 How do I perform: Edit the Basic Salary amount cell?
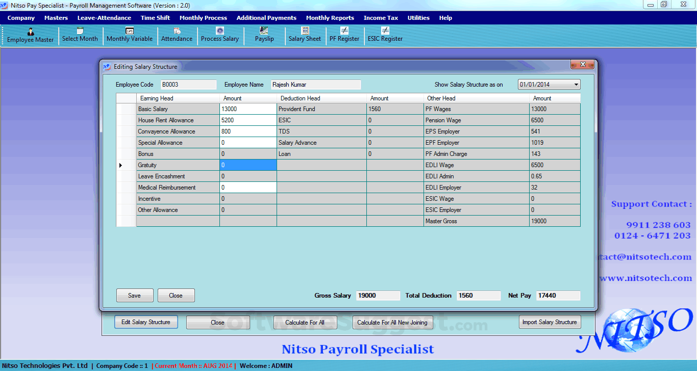[248, 109]
